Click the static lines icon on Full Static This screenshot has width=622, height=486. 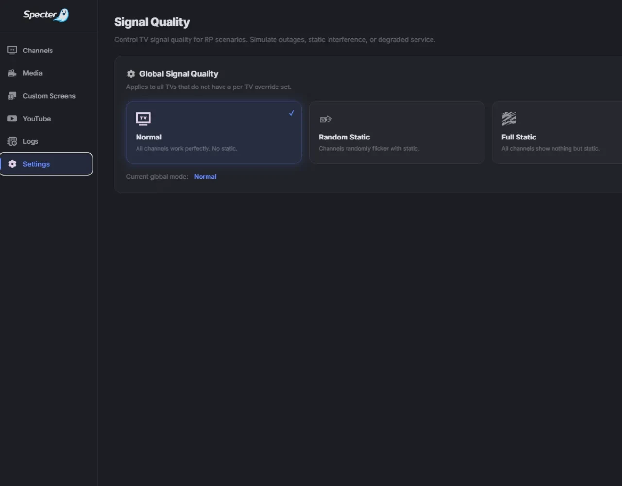click(509, 119)
